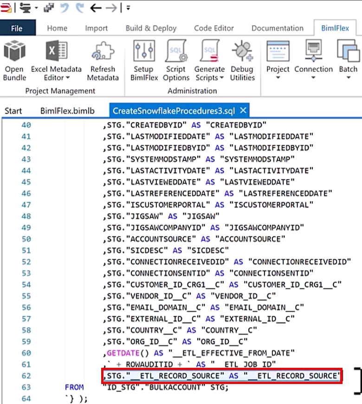Open the File menu
Viewport: 362px width, 404px height.
click(17, 28)
